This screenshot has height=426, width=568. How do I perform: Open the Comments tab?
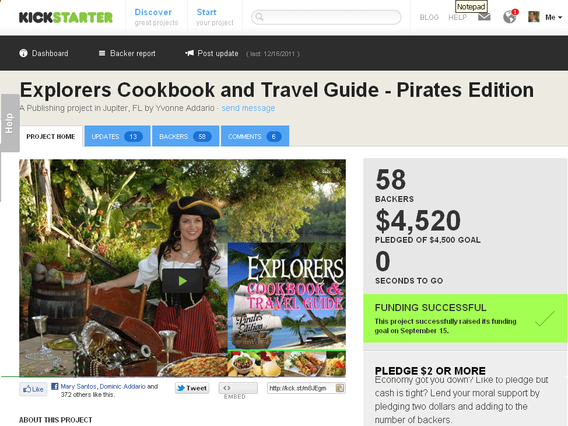click(255, 137)
